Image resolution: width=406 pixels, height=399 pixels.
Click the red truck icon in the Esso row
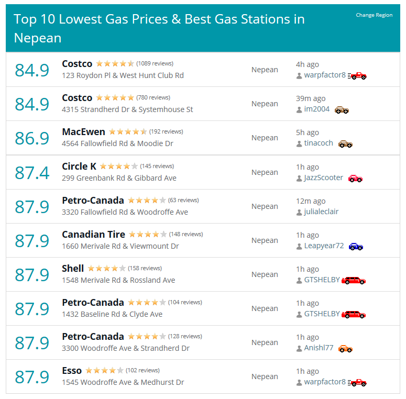click(x=357, y=383)
